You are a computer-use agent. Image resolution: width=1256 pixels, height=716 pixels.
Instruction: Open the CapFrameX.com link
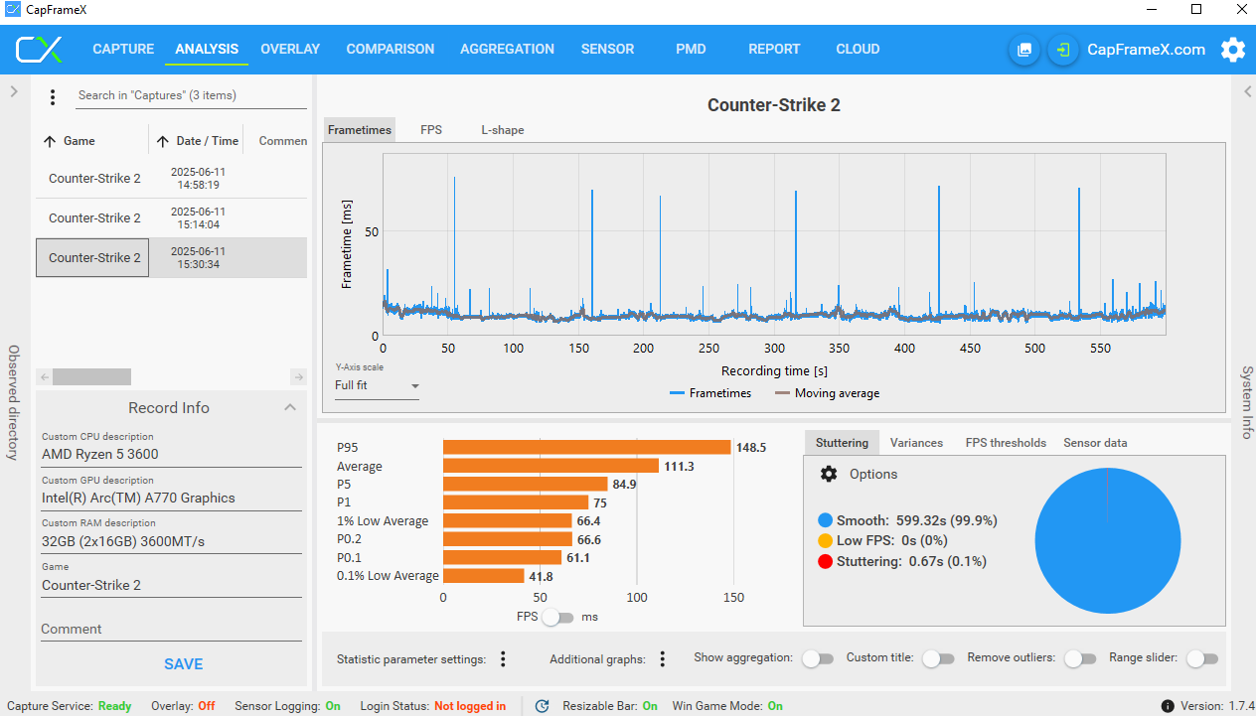click(1147, 50)
